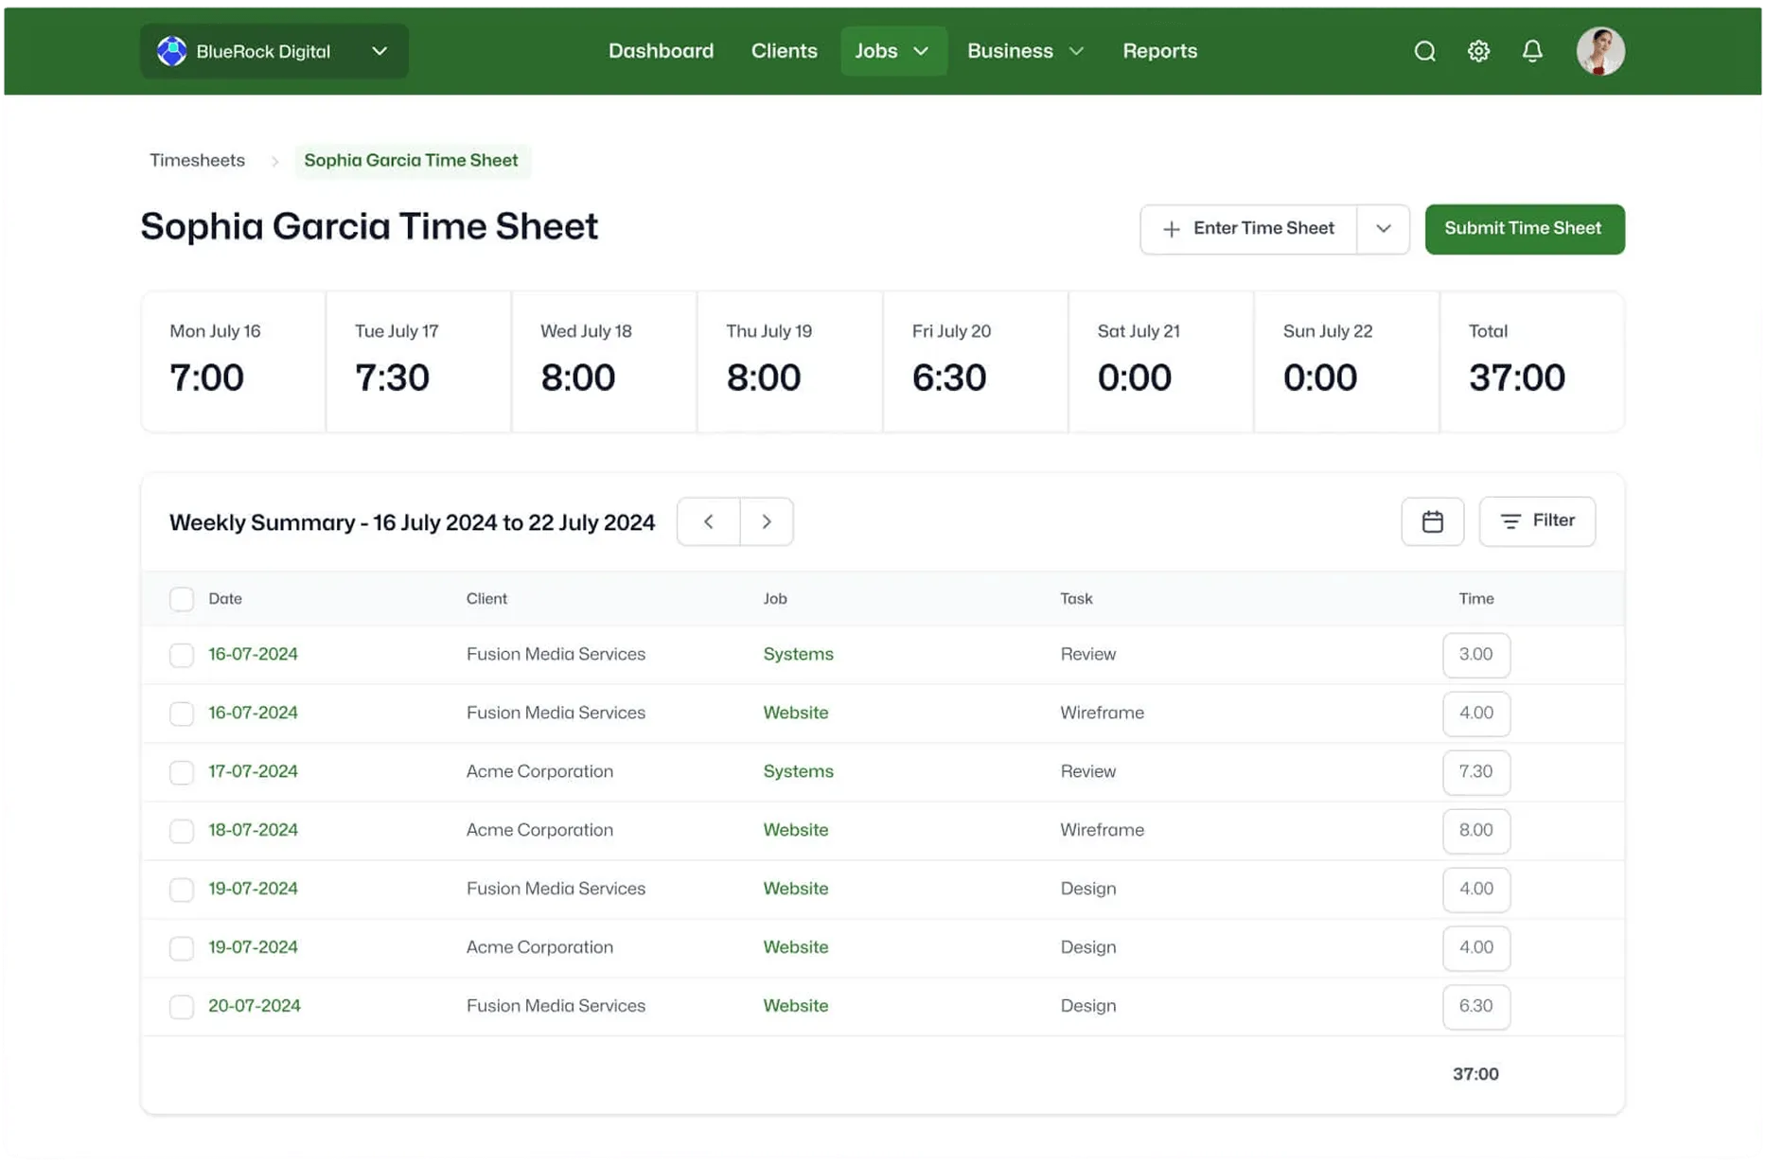Click the search magnifier icon
This screenshot has height=1164, width=1766.
1424,51
